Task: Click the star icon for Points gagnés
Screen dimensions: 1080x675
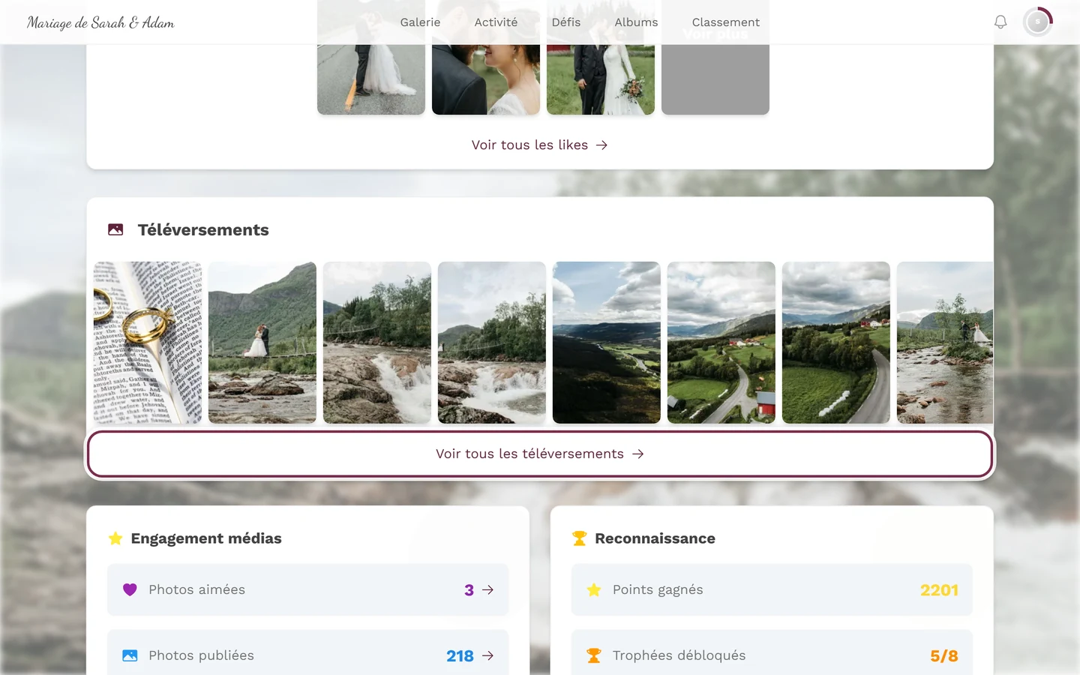Action: 594,589
